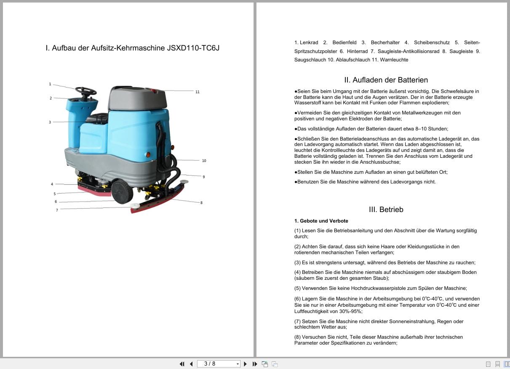Click callout number 4 on the machine diagram
Viewport: 510px width, 369px height.
click(x=52, y=184)
